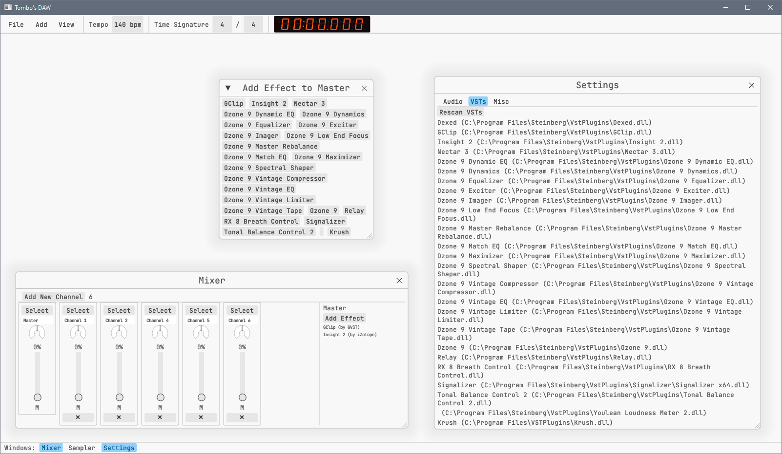Add Relay effect to Master
The image size is (782, 454).
pos(354,211)
